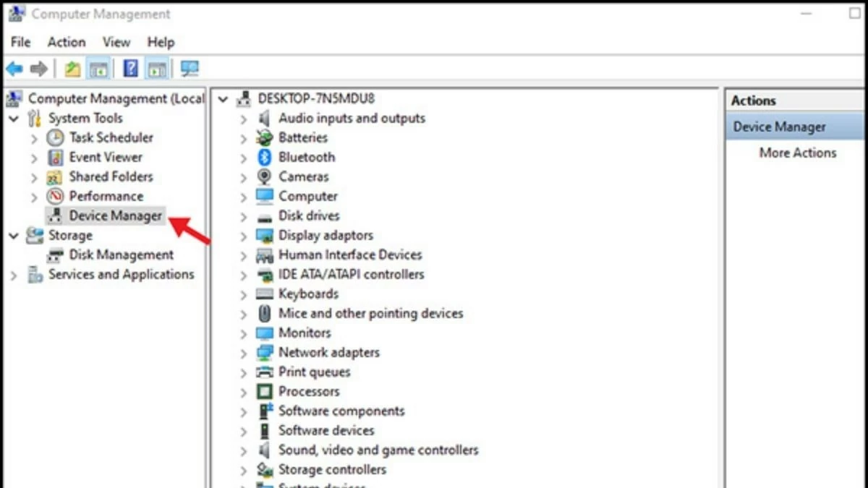
Task: Expand the Bluetooth device category
Action: tap(244, 157)
